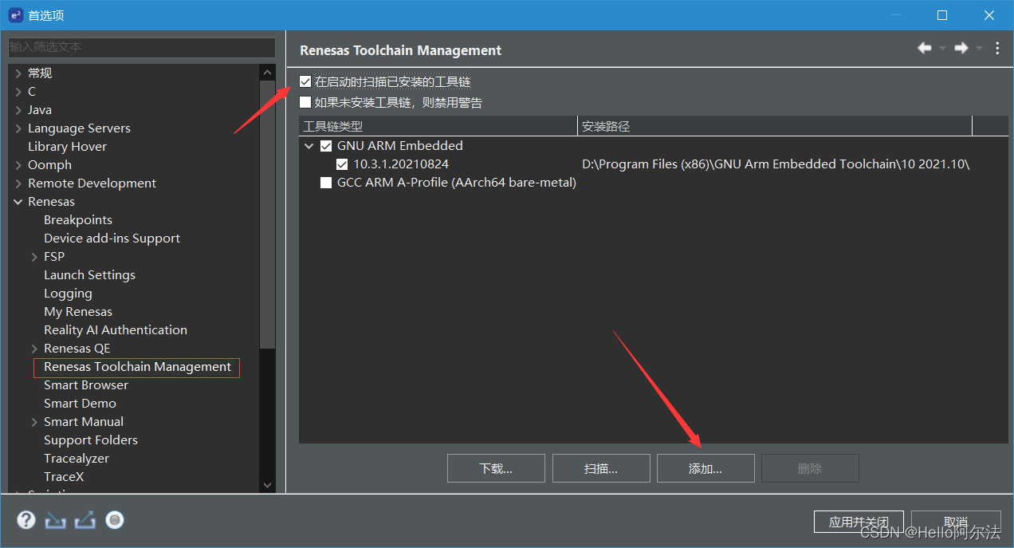This screenshot has width=1014, height=548.
Task: Click the import preferences icon
Action: click(55, 521)
